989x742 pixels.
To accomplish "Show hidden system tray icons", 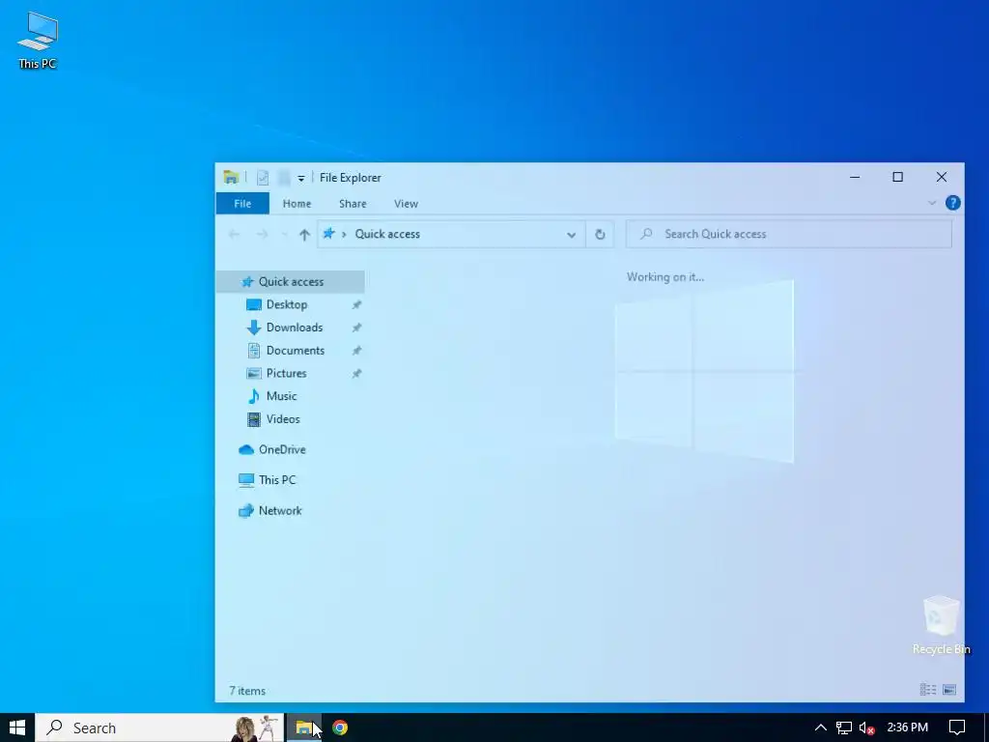I will pyautogui.click(x=820, y=728).
